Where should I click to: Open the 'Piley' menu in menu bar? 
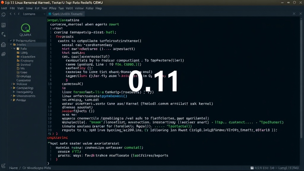(53, 8)
